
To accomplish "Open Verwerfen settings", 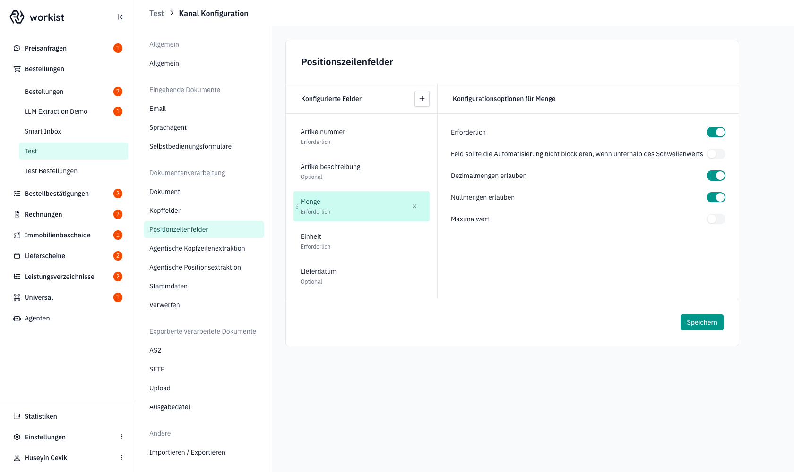I will click(204, 305).
